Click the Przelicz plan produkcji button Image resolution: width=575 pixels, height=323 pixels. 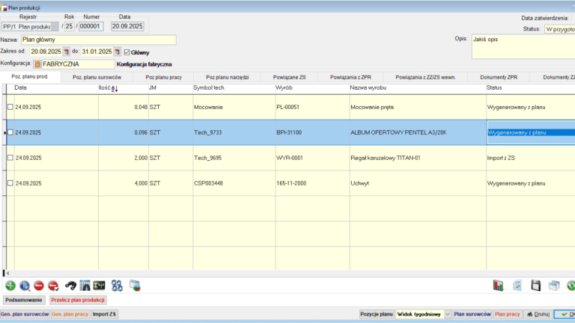coord(78,300)
